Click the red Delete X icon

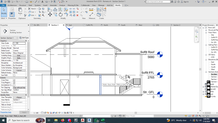pos(77,15)
